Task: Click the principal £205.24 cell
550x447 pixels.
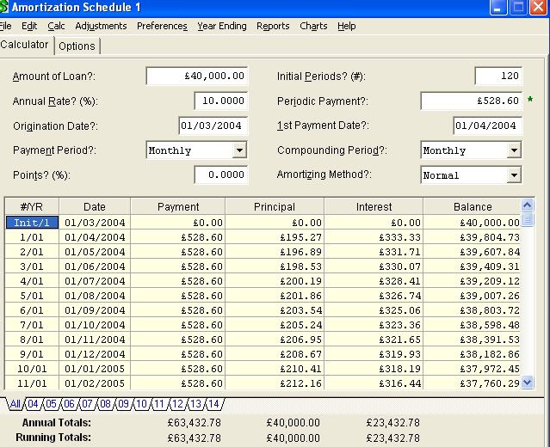Action: 275,325
